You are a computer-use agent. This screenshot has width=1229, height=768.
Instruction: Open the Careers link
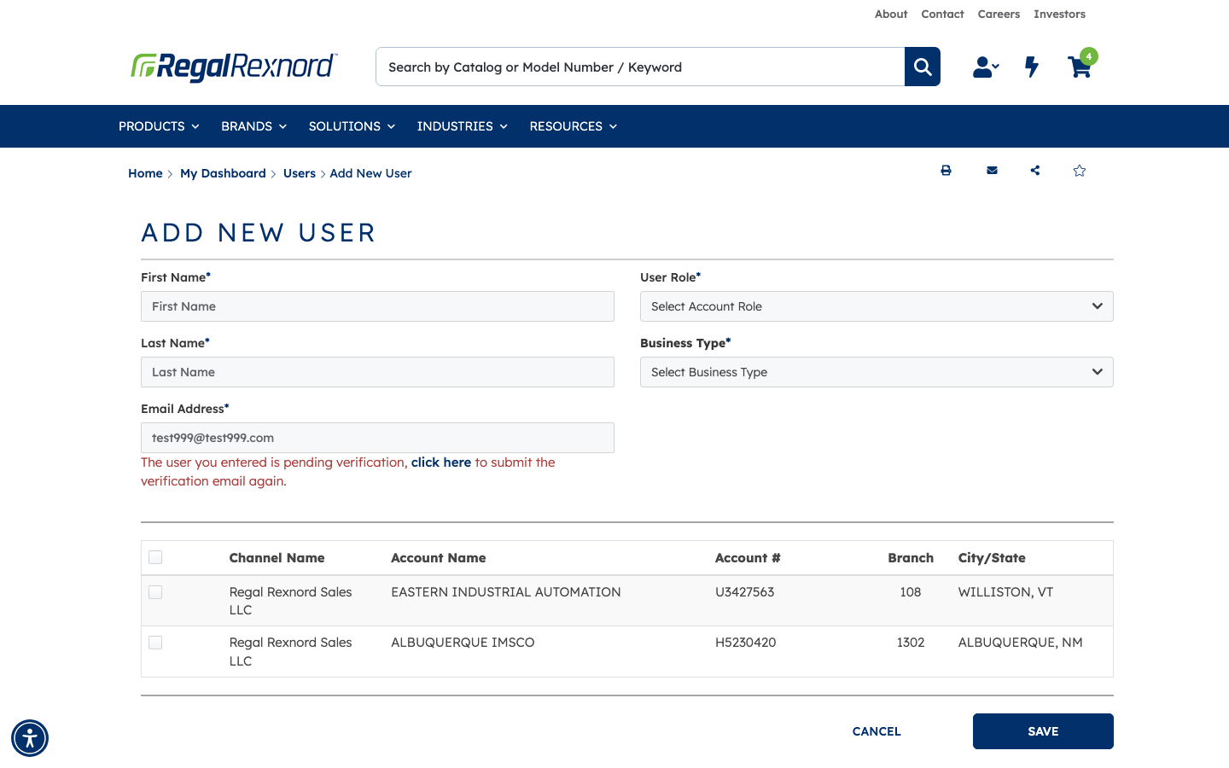tap(999, 15)
